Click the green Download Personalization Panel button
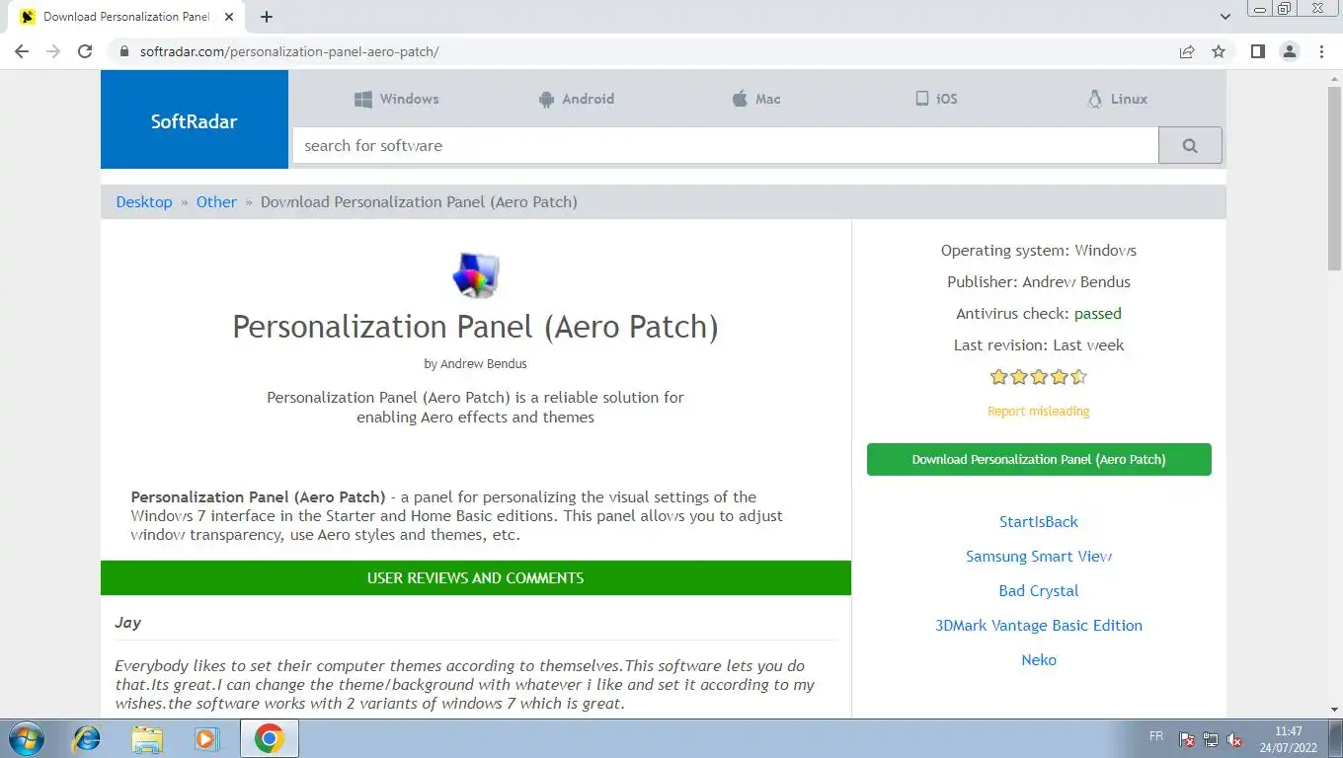This screenshot has height=758, width=1343. click(x=1039, y=459)
